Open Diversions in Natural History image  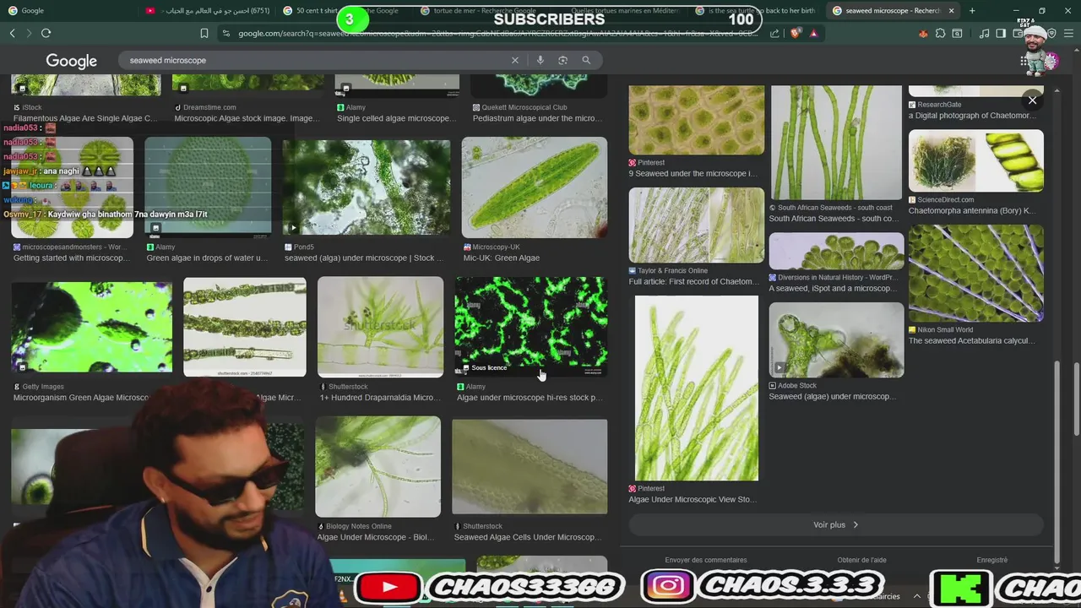coord(836,252)
